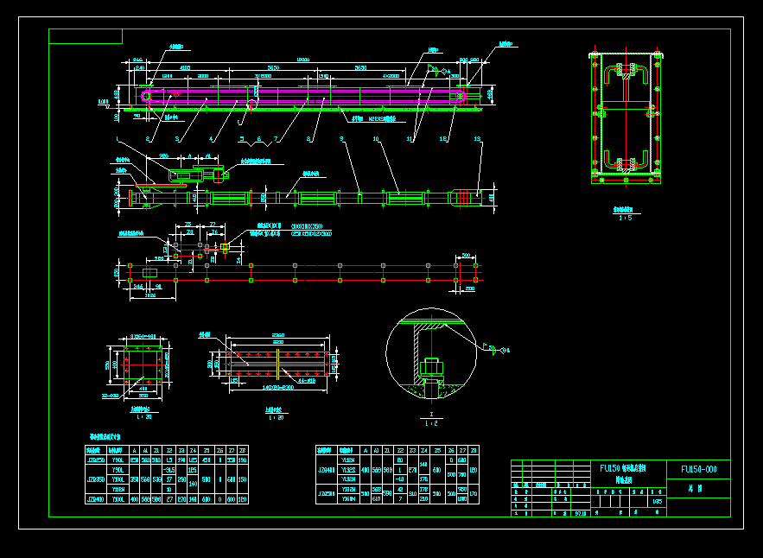Click part callout number 4
Viewport: 763px width, 558px height.
tap(211, 139)
